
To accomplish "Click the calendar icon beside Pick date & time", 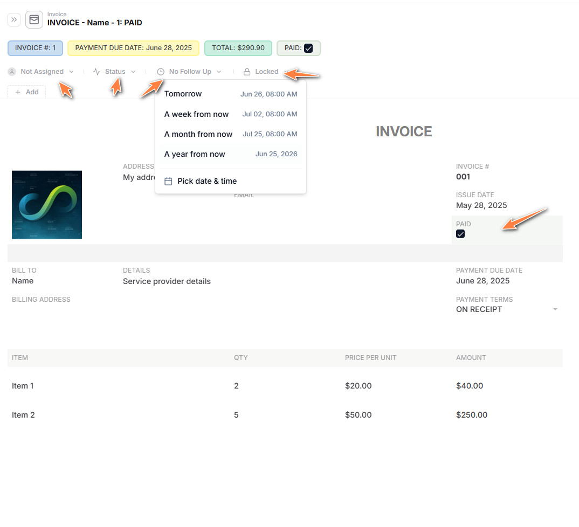I will coord(168,181).
